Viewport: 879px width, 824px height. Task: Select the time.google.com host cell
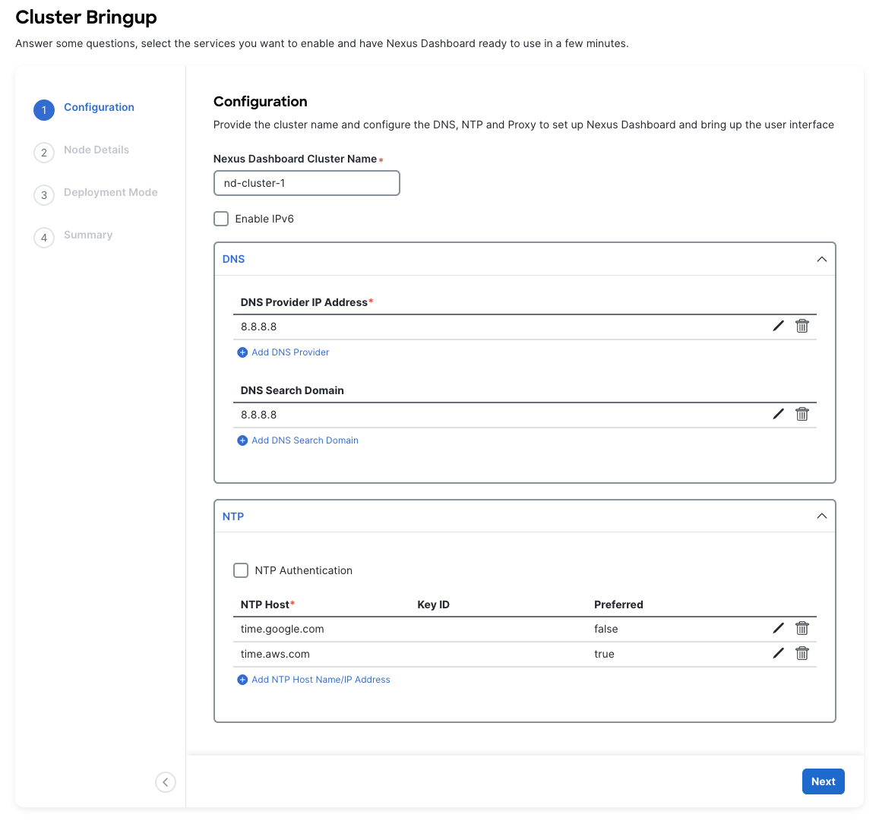[x=282, y=629]
